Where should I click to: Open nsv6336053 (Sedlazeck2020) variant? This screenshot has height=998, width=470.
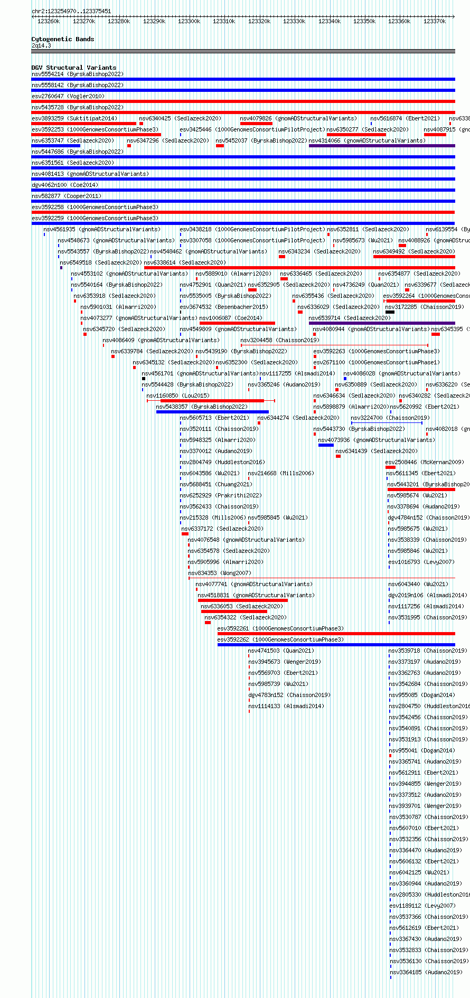[x=242, y=607]
